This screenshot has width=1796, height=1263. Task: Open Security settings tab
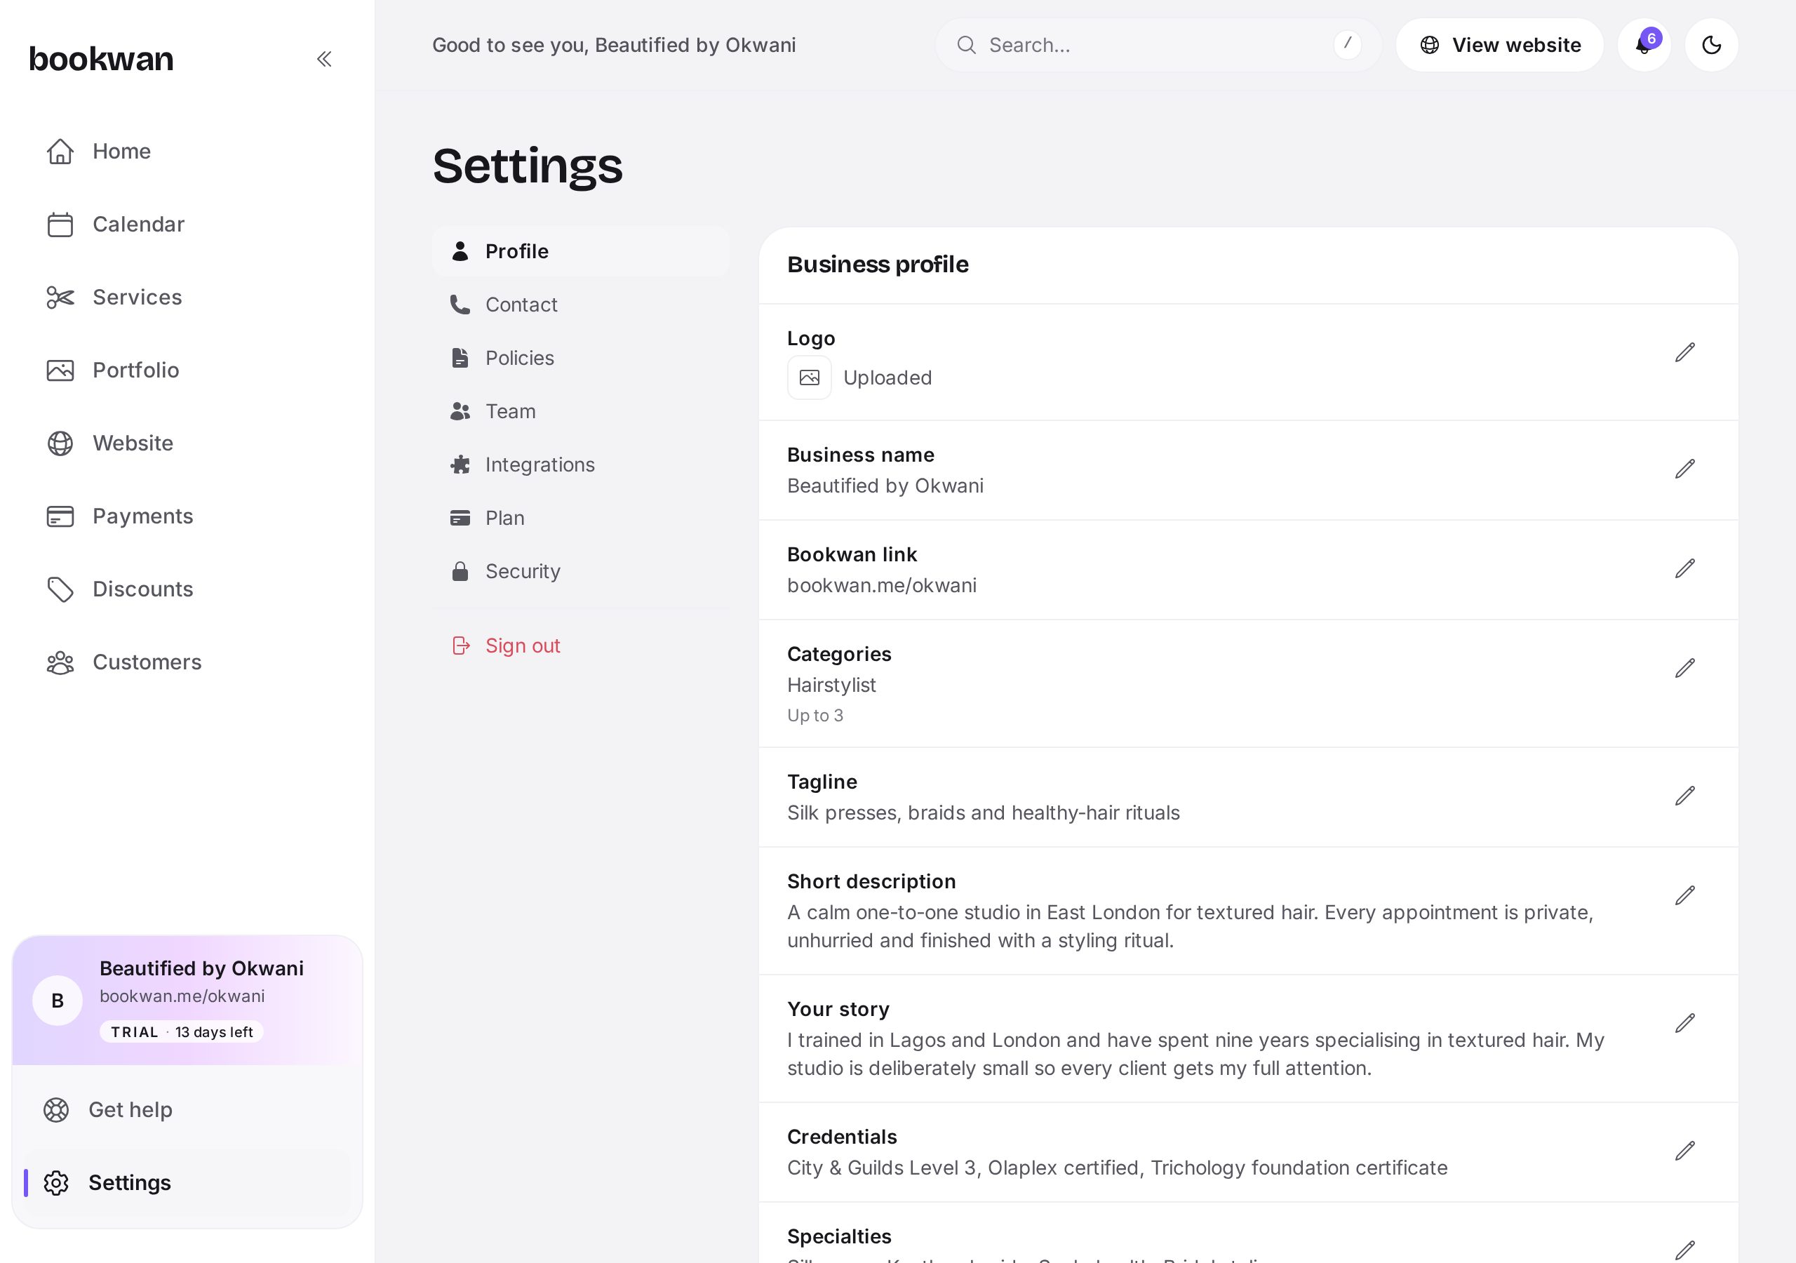(580, 571)
